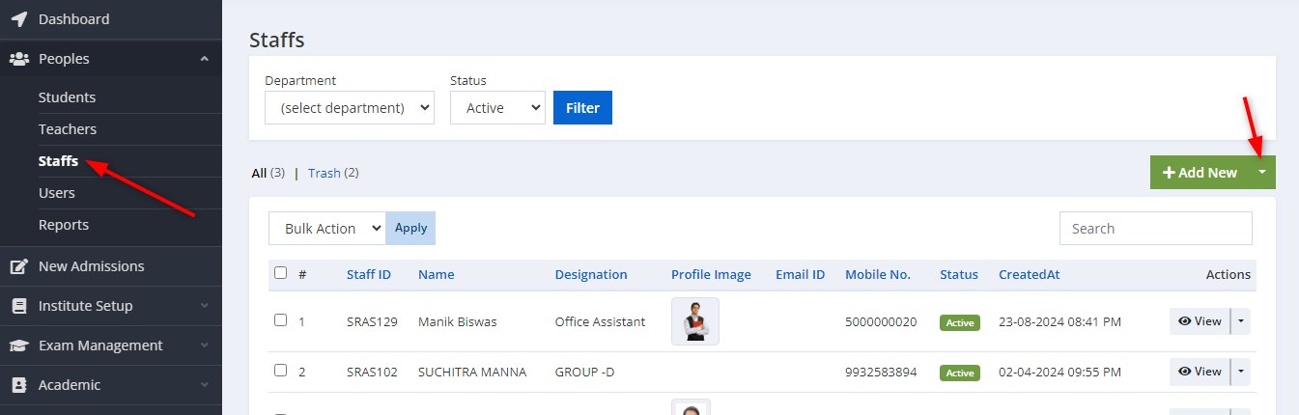1299x415 pixels.
Task: Click the Peoples group icon
Action: pos(19,59)
